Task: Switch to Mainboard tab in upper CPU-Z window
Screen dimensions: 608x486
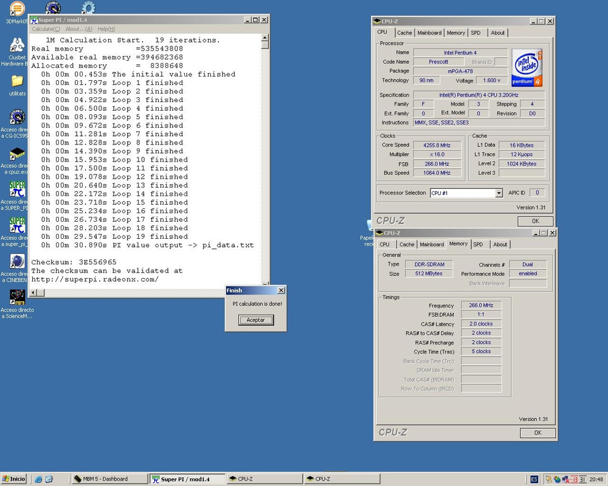Action: 429,33
